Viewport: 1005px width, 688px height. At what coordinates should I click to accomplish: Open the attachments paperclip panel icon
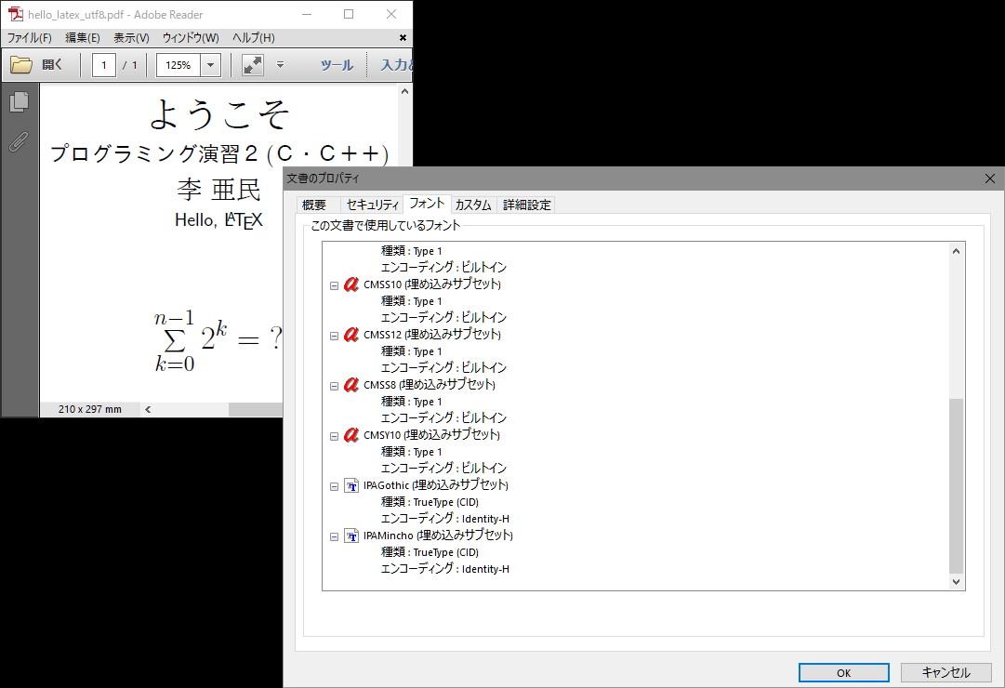point(19,141)
